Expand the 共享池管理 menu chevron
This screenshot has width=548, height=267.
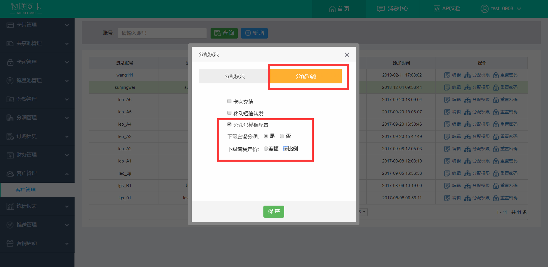(67, 44)
